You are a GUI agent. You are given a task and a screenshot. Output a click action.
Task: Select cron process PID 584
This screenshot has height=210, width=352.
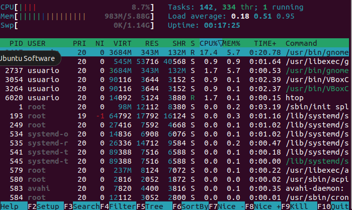(174, 197)
